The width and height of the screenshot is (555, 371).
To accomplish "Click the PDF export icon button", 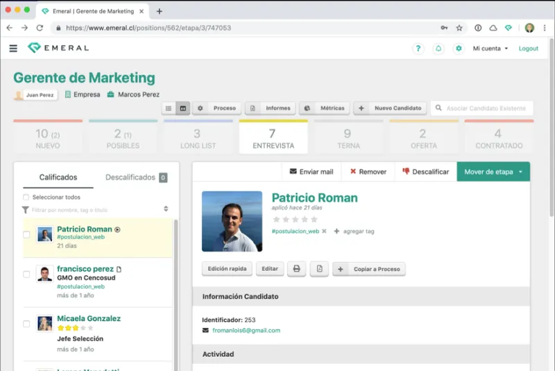I will [319, 269].
